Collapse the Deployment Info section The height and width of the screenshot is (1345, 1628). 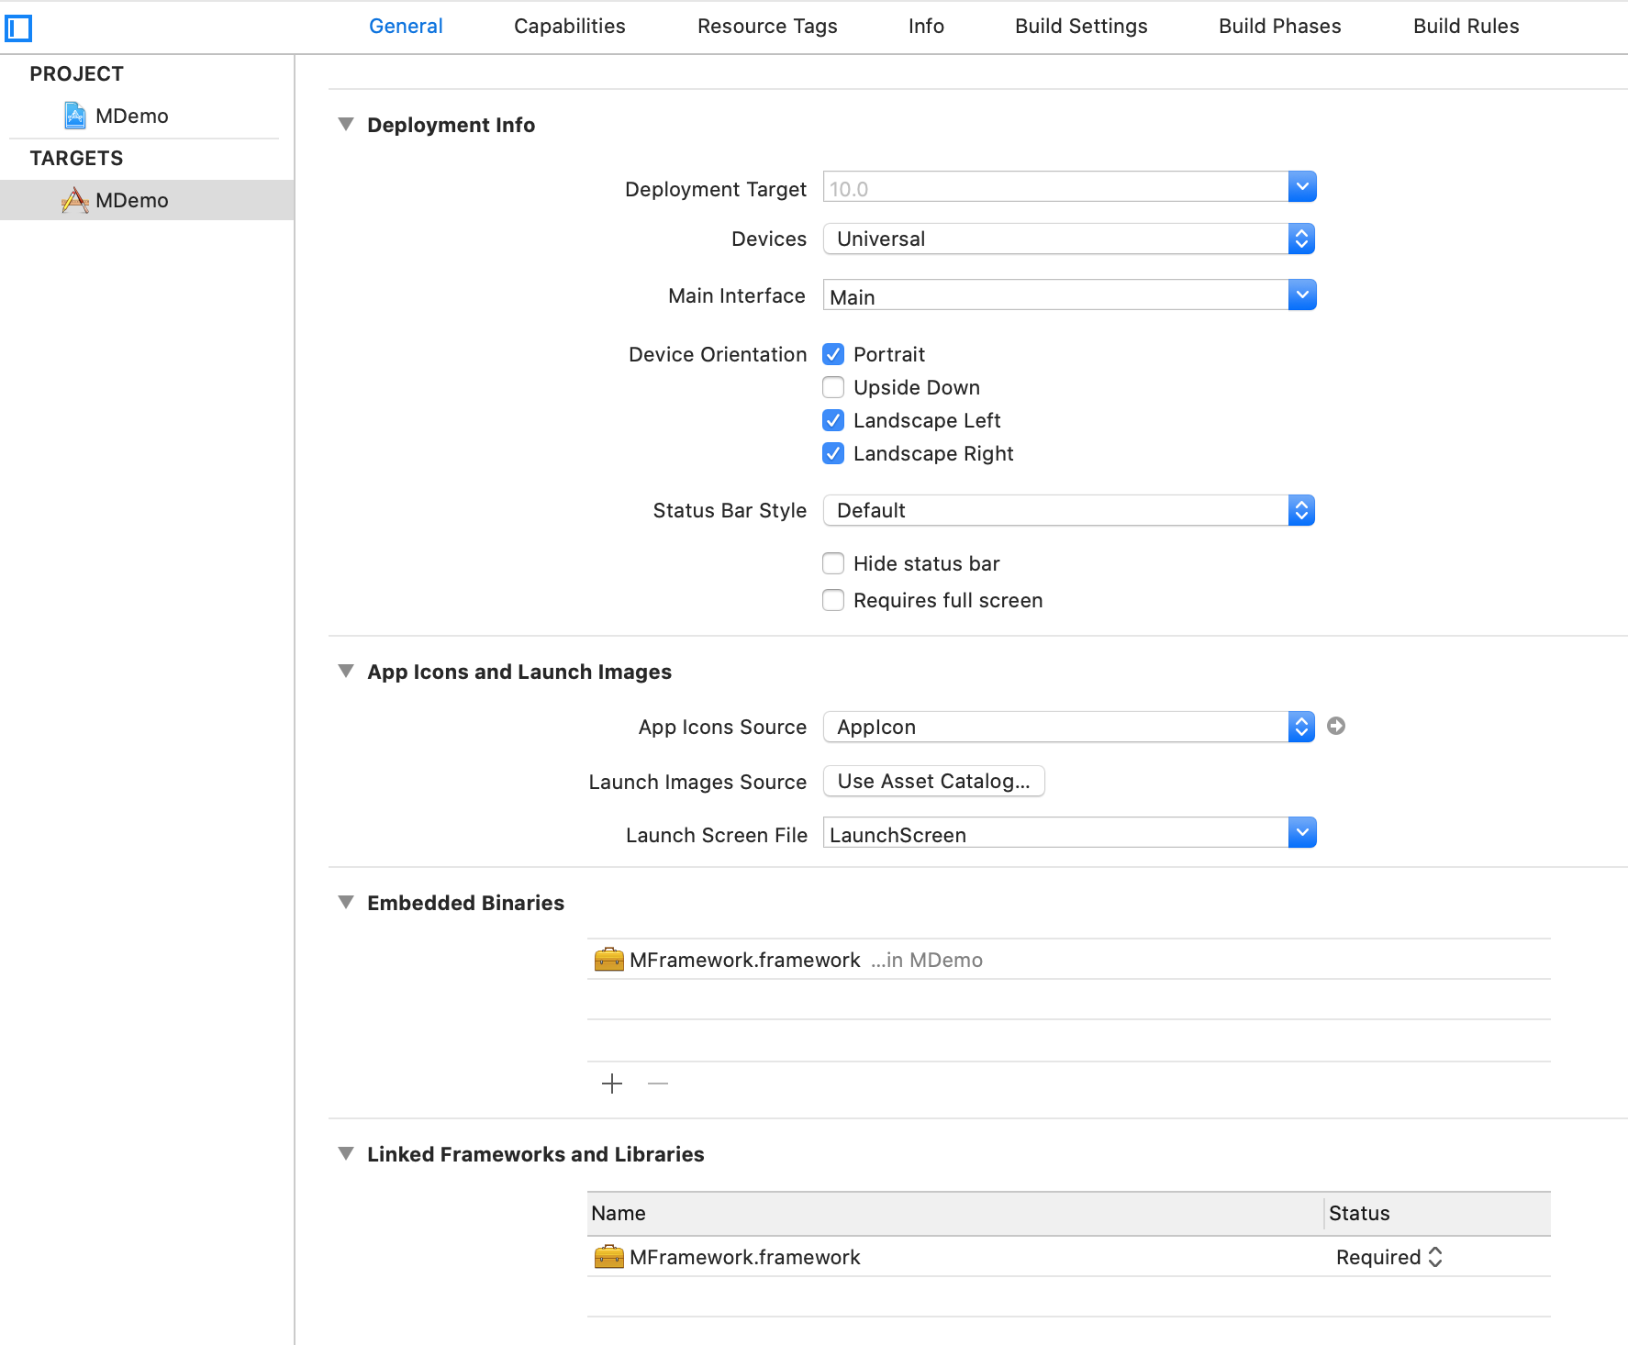346,124
